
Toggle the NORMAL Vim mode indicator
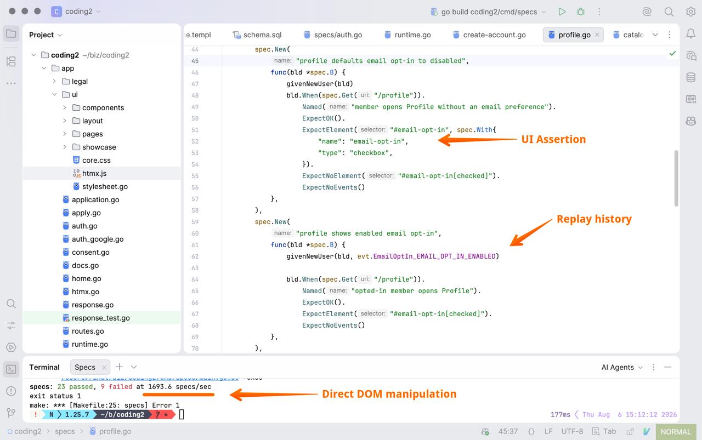pyautogui.click(x=676, y=431)
